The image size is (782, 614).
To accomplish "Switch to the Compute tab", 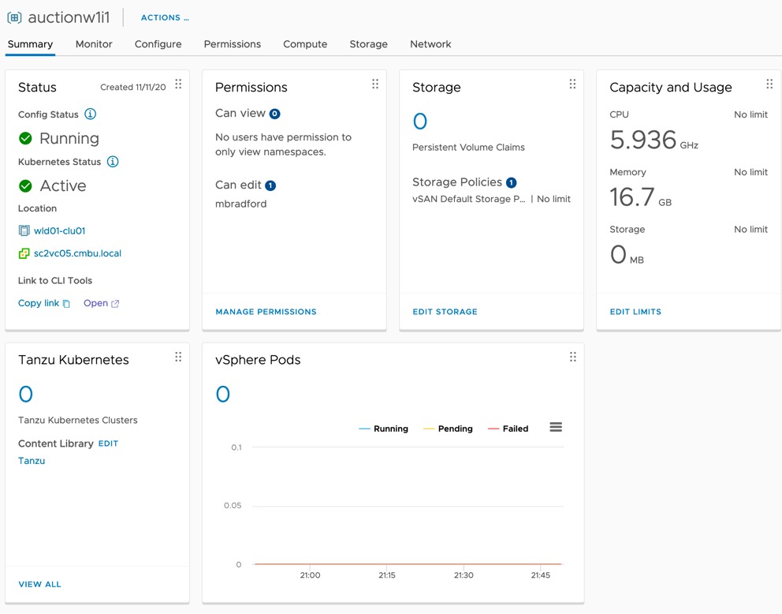I will click(x=305, y=44).
